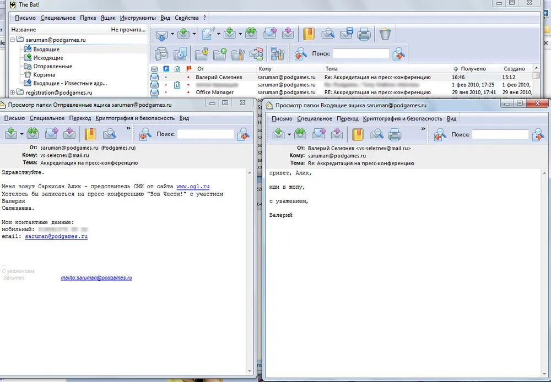Screen dimensions: 551x382
Task: Click the save message floppy icon in main toolbar
Action: click(x=346, y=34)
